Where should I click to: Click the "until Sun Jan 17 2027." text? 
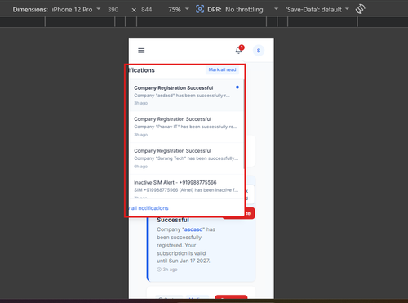184,261
